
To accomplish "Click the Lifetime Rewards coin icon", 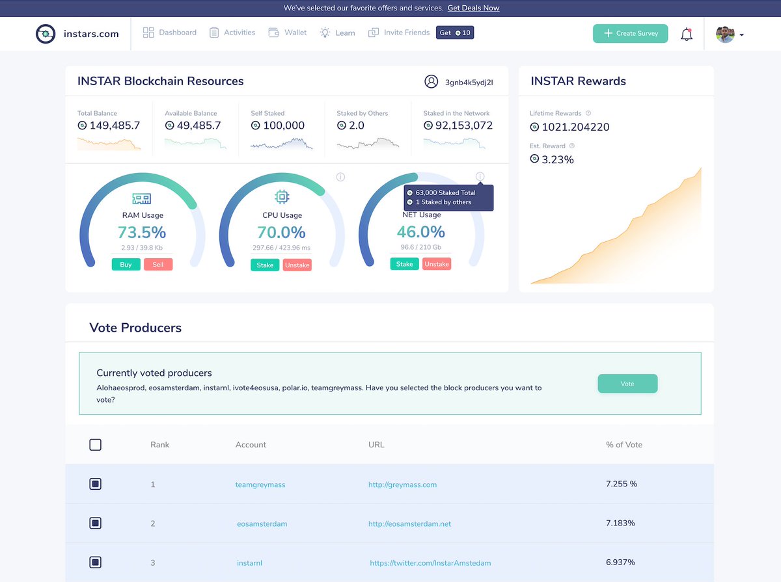I will [x=535, y=127].
